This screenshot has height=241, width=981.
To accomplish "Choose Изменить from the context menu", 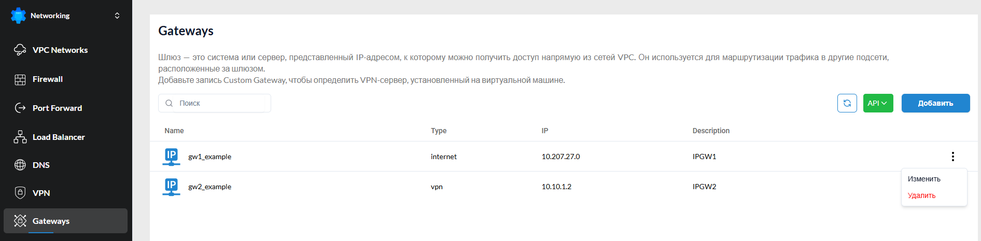I will pos(924,179).
